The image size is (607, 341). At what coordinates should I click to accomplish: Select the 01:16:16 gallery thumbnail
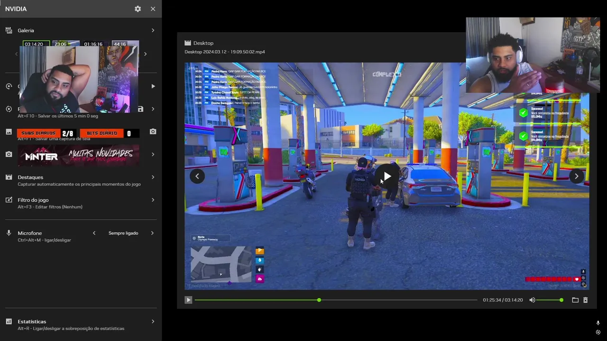(x=93, y=44)
